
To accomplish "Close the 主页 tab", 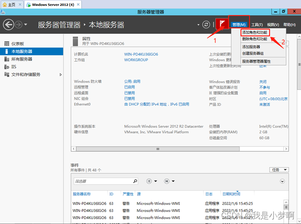I will (x=20, y=4).
